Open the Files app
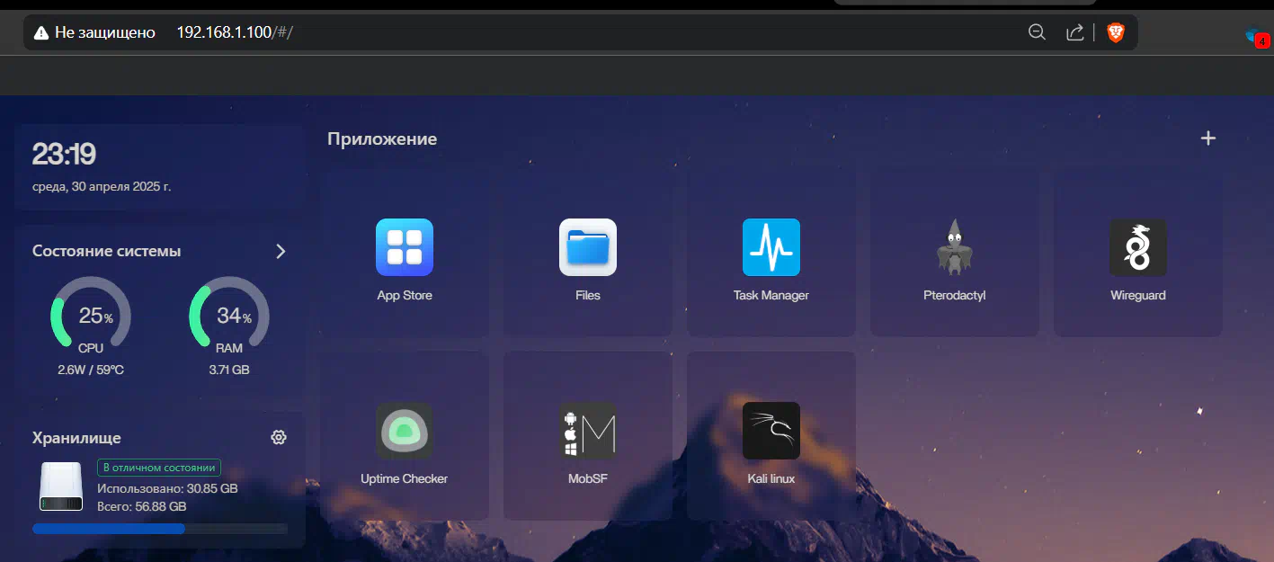 click(x=588, y=247)
